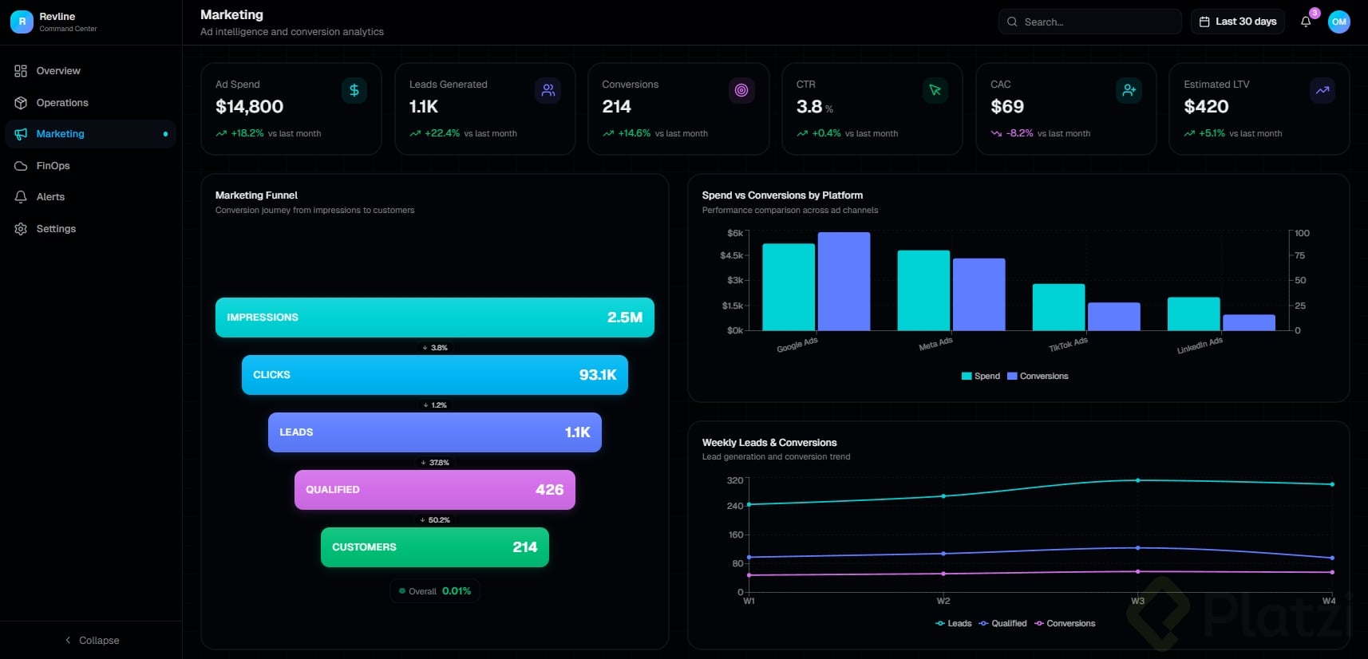Screen dimensions: 1368x659
Task: Click the Settings gear icon in sidebar
Action: 21,229
